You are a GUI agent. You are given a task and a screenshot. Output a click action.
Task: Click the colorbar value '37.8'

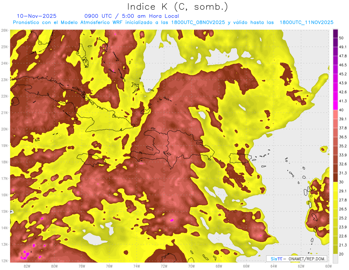click(x=343, y=128)
